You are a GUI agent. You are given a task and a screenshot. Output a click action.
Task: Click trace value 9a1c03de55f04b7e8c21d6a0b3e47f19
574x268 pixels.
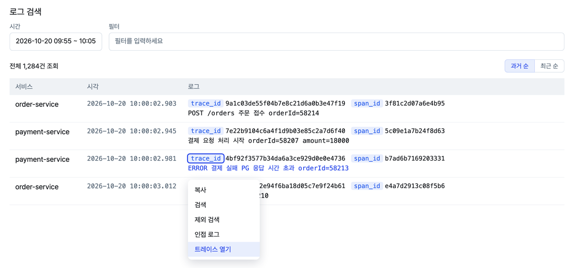click(285, 103)
